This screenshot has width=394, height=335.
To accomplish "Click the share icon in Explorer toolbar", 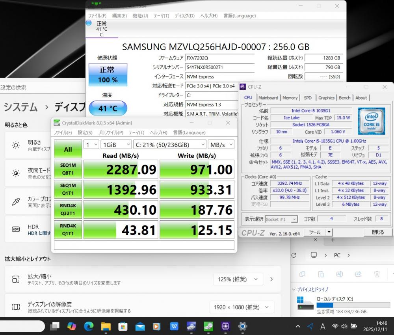I will (x=358, y=274).
